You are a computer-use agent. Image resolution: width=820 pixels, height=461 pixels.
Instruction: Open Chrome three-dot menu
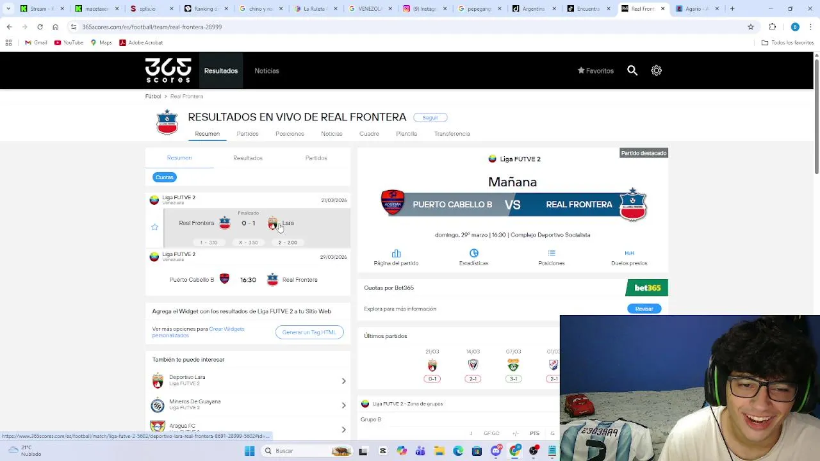point(811,27)
